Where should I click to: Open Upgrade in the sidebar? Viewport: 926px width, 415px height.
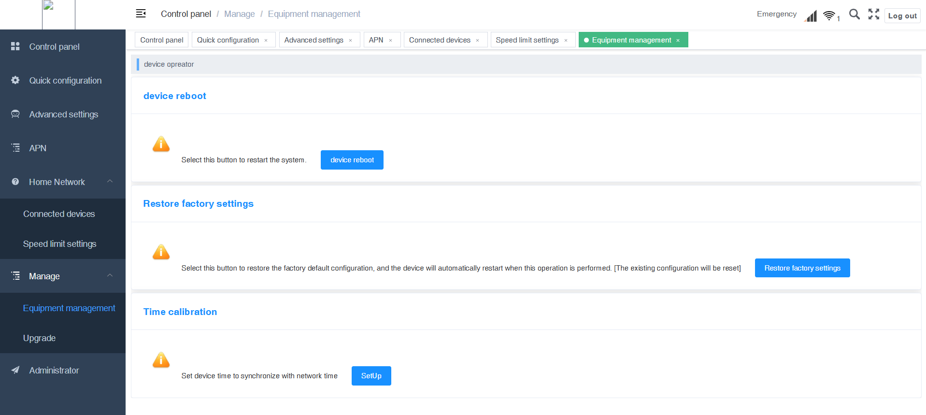[x=39, y=338]
